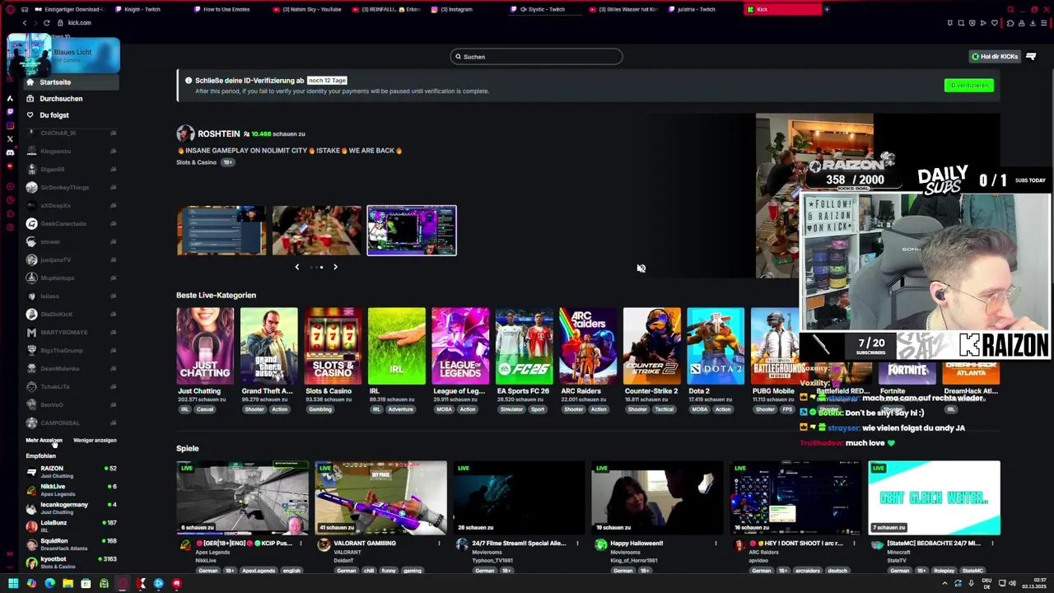Click the Suchen search field

tap(536, 57)
